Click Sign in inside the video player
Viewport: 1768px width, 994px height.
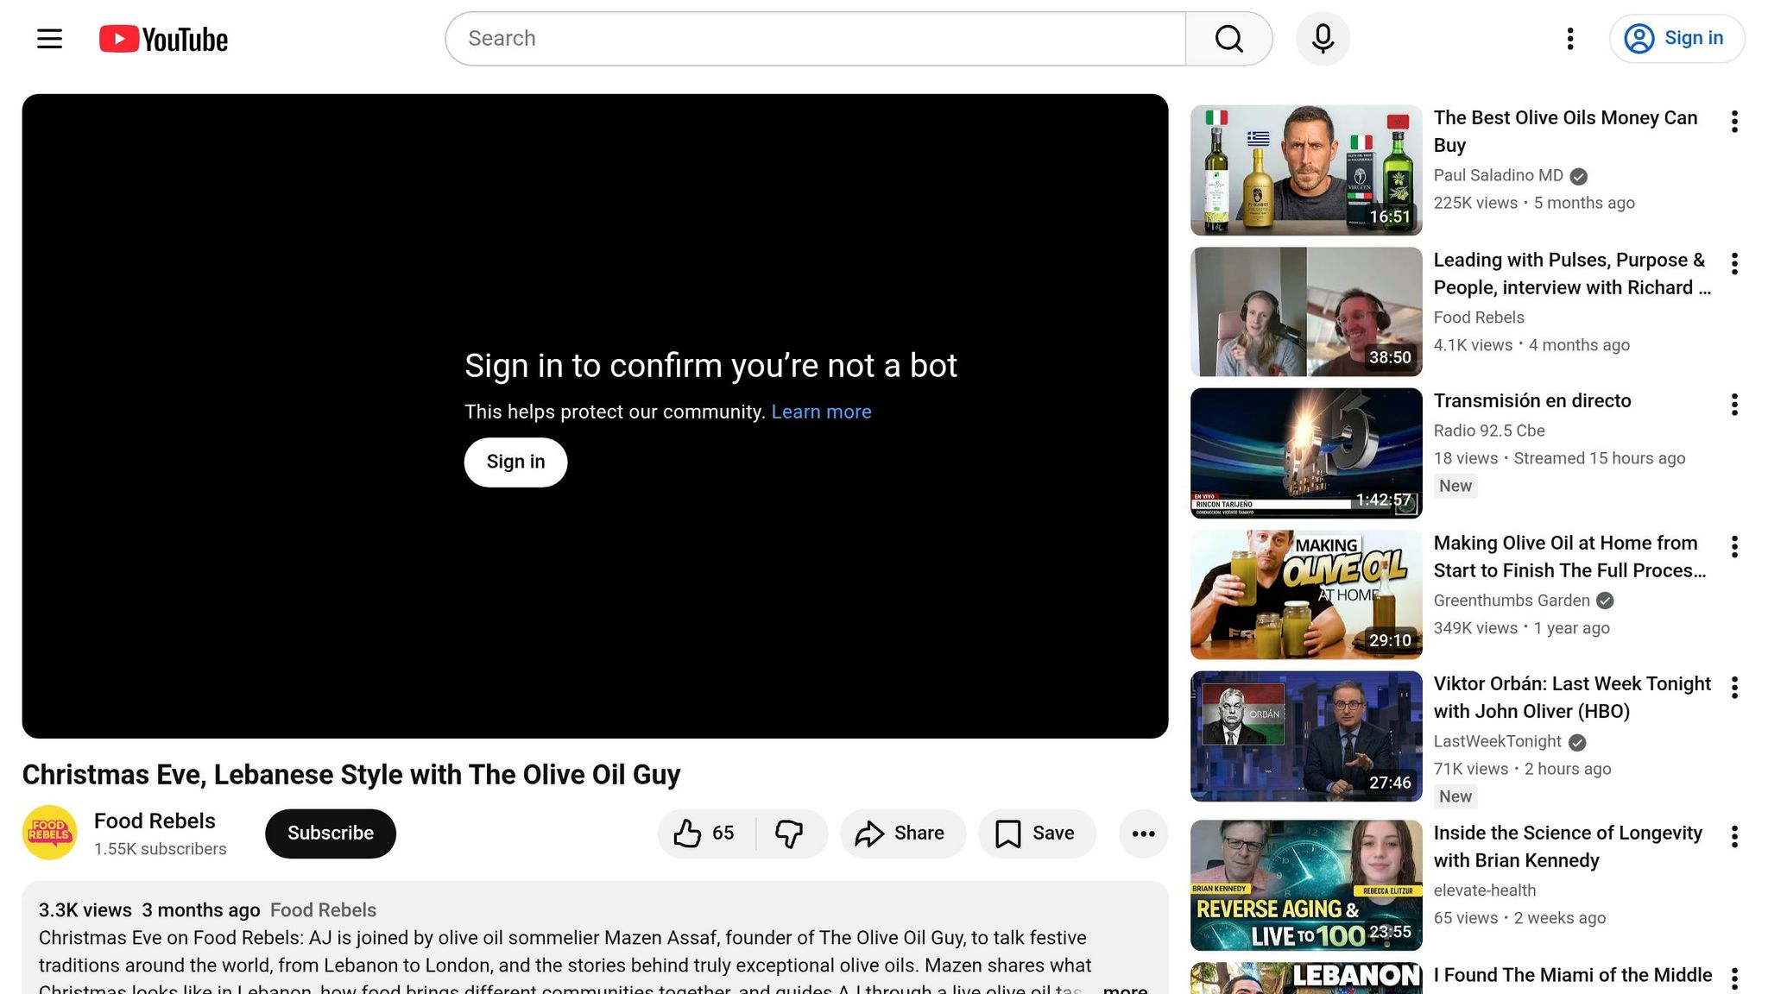pos(515,462)
